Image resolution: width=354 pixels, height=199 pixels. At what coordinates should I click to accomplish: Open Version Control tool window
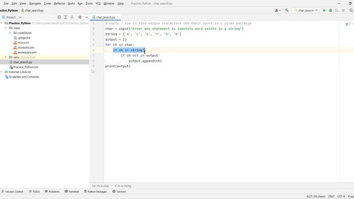click(x=12, y=192)
